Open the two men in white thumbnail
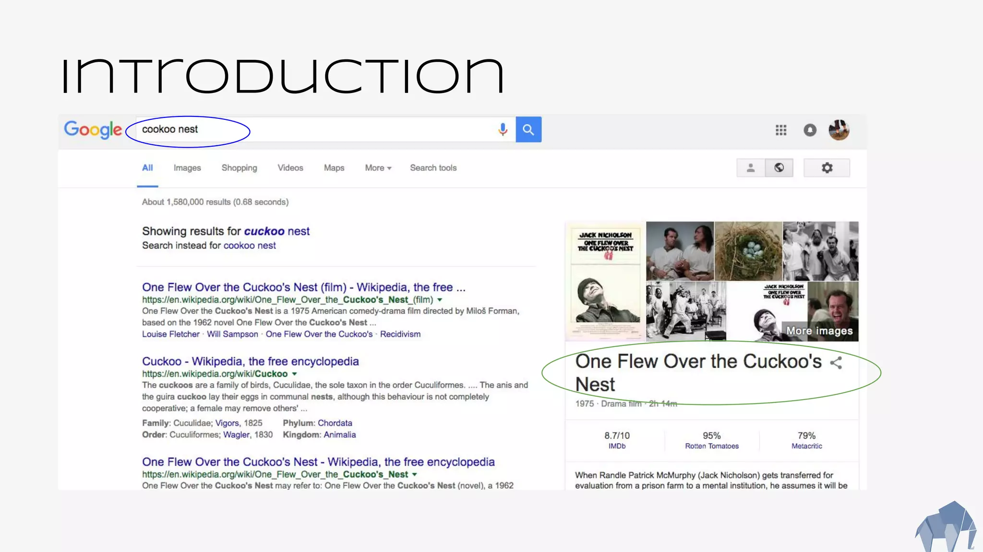The width and height of the screenshot is (983, 552). pos(680,251)
